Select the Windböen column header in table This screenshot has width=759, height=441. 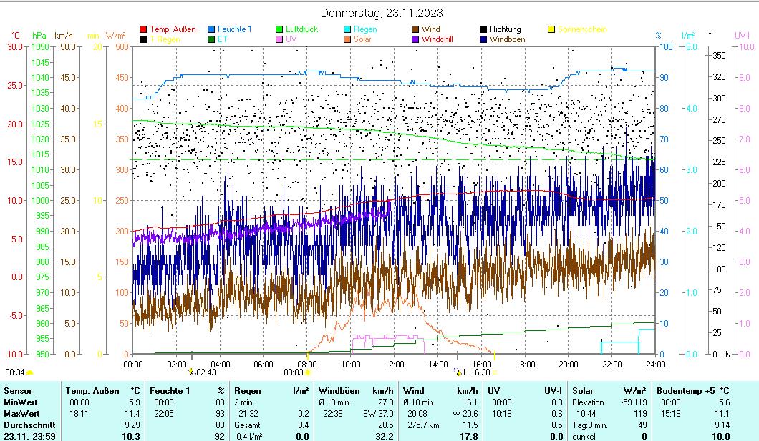point(339,390)
